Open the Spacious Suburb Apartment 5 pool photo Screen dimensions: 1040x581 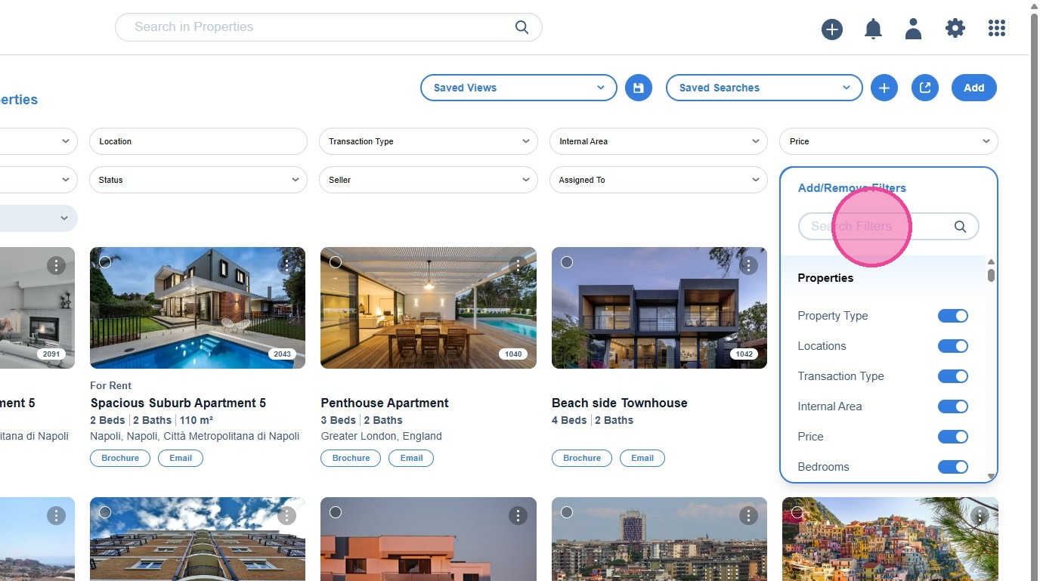coord(197,307)
